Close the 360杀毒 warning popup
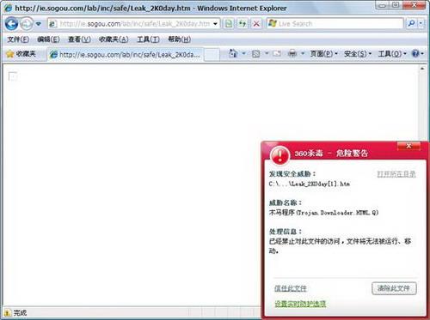Screen dimensions: 430x320 click(x=408, y=146)
